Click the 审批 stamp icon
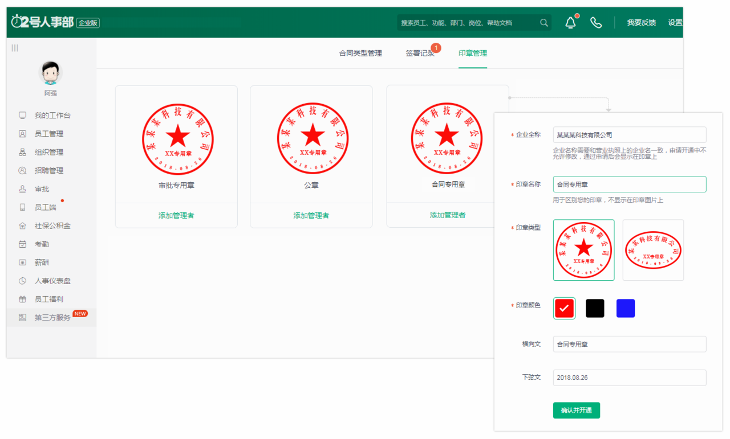The width and height of the screenshot is (730, 439). tap(23, 189)
